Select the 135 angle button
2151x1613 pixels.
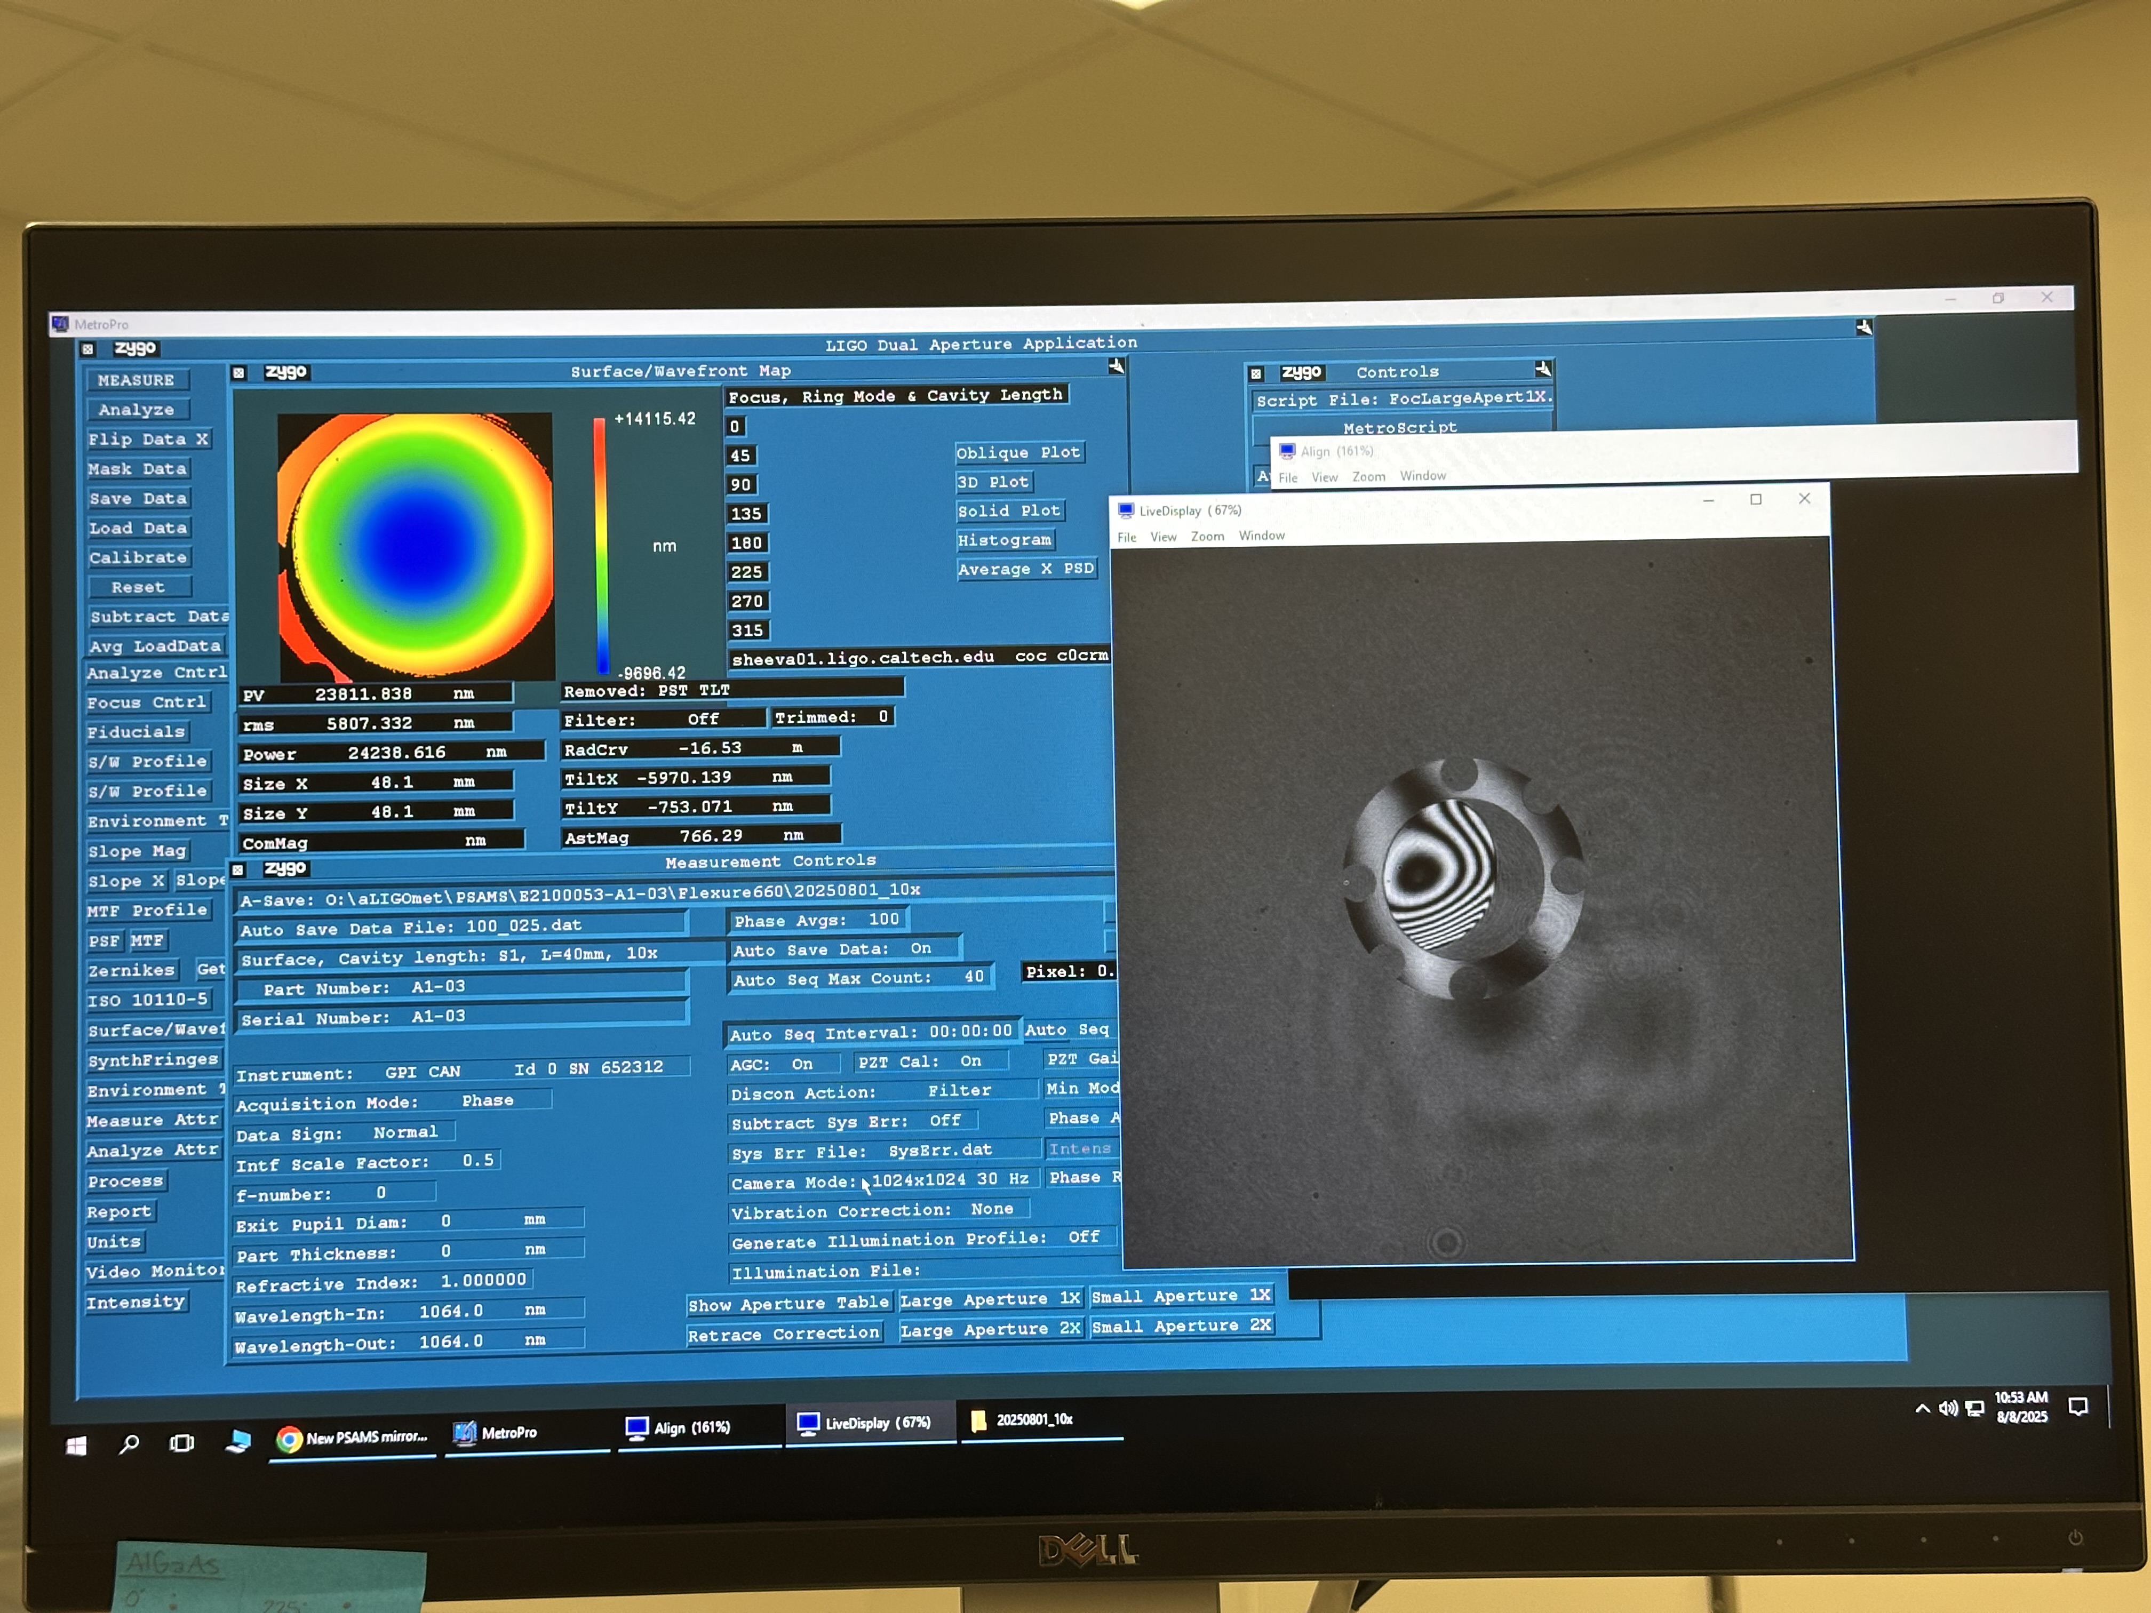(747, 513)
